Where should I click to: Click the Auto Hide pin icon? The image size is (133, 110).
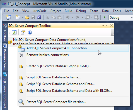[x=108, y=25]
